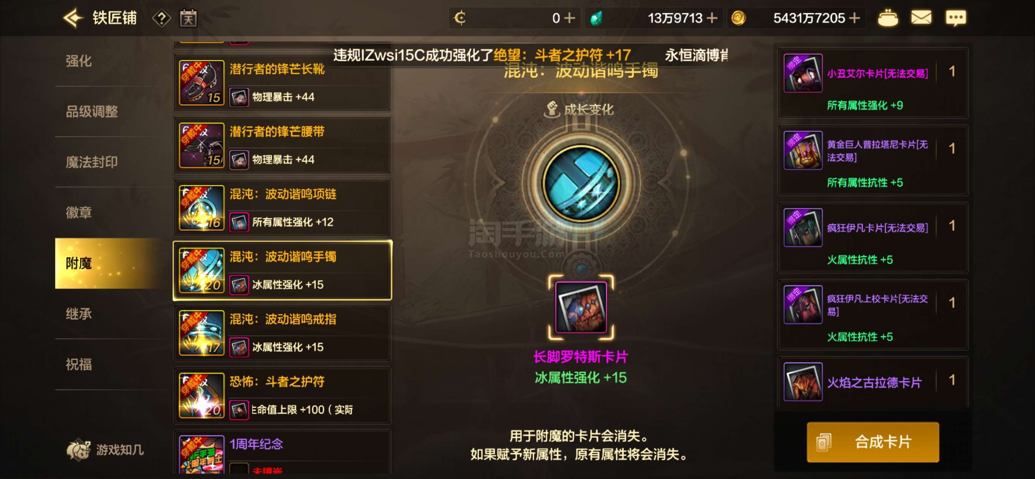
Task: Open the chat bubble icon
Action: pos(955,18)
